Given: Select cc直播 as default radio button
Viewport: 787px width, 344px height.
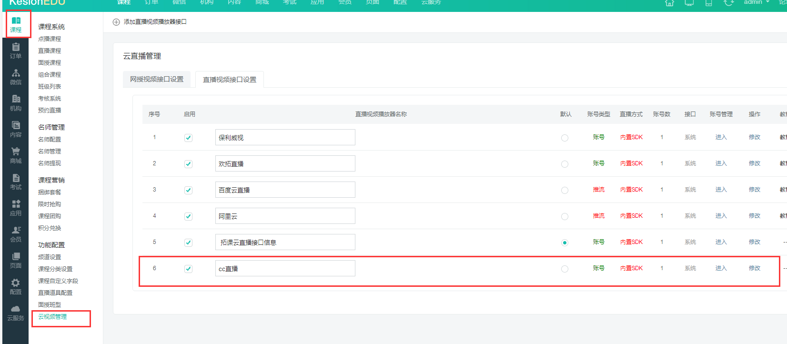Looking at the screenshot, I should [565, 269].
